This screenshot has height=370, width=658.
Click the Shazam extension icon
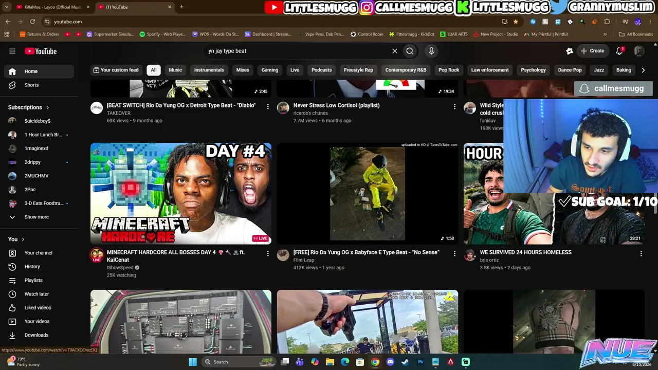(533, 22)
